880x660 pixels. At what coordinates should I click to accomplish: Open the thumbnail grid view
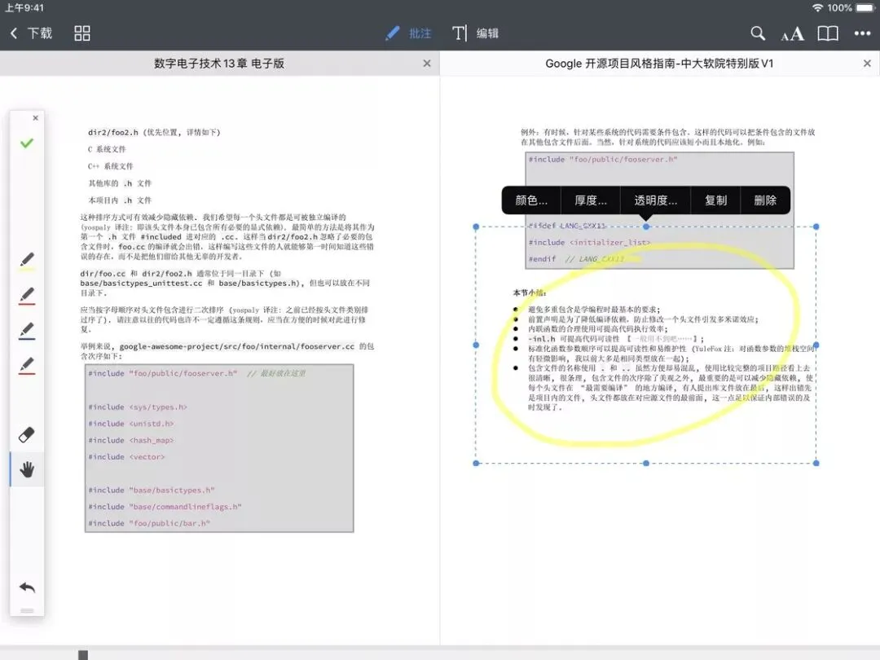point(82,33)
